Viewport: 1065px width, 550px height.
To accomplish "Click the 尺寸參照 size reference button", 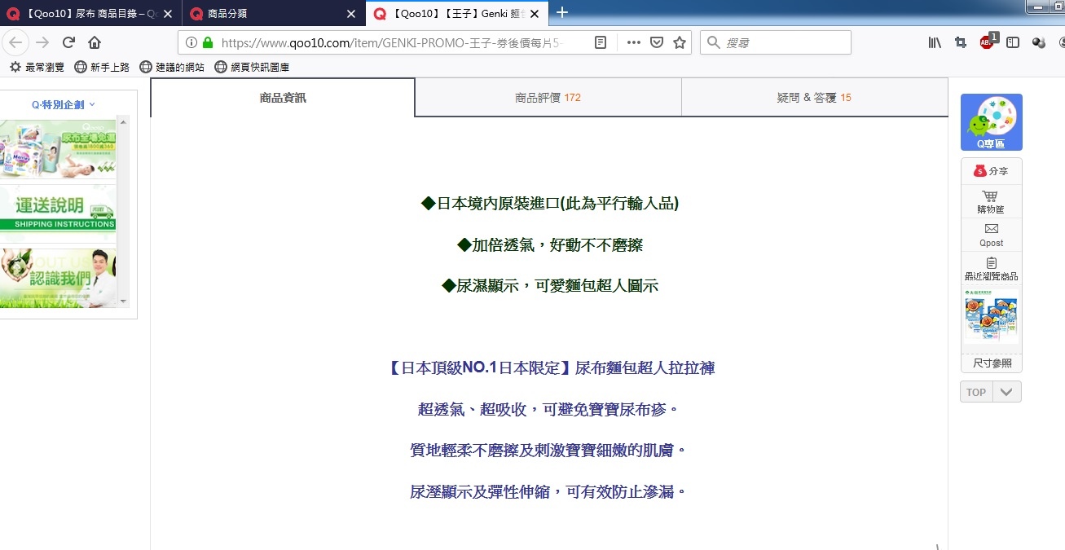I will coord(992,363).
